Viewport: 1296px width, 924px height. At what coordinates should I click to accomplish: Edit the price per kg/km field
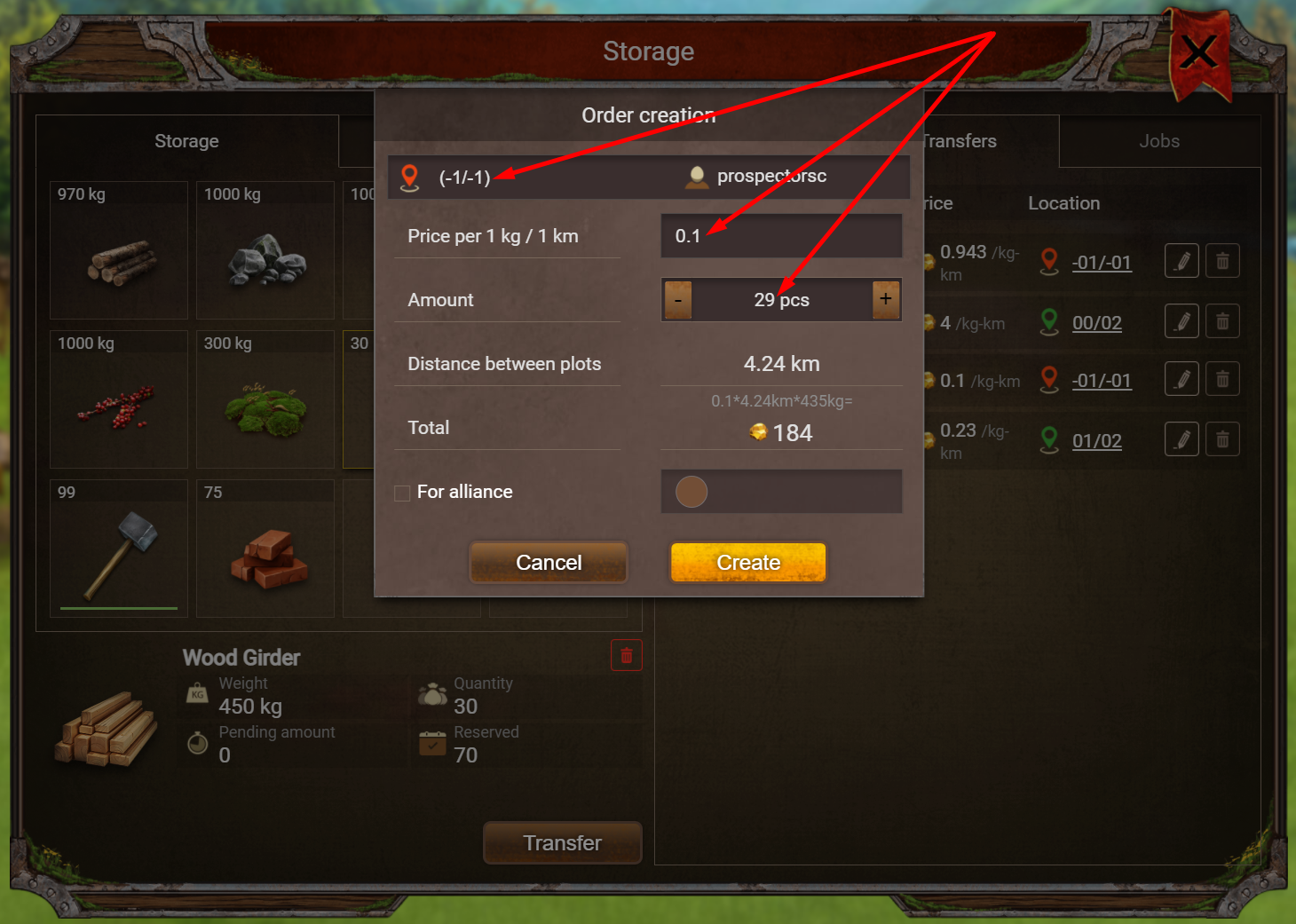point(781,236)
